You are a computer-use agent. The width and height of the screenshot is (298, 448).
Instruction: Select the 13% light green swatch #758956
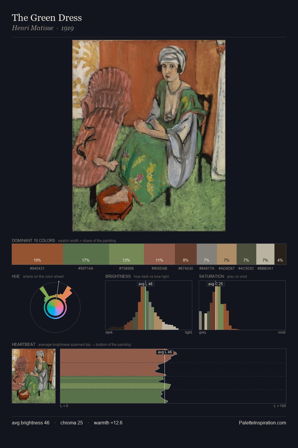[126, 254]
